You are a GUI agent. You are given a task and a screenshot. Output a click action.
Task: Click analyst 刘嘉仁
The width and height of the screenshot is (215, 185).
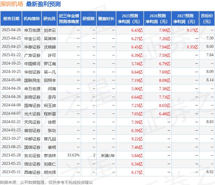50,164
